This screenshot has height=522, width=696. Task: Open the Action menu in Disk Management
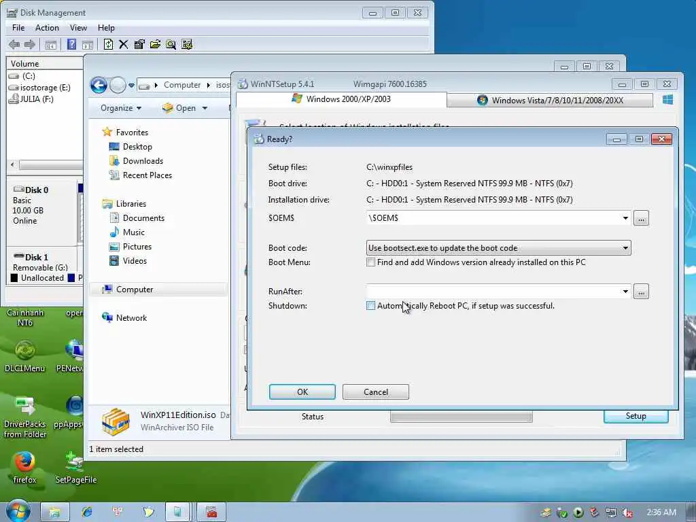(47, 27)
